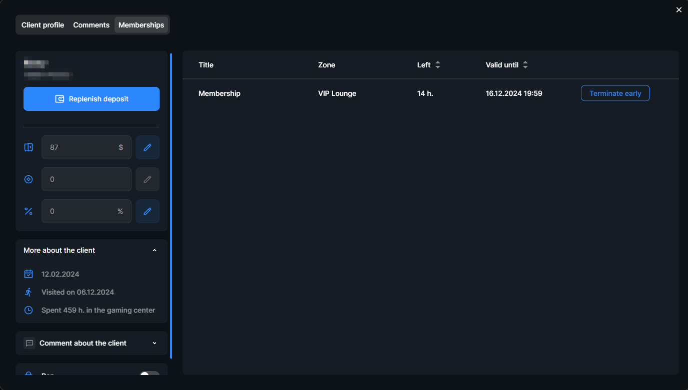Click the bonus points circle icon
The image size is (688, 390).
click(x=29, y=179)
